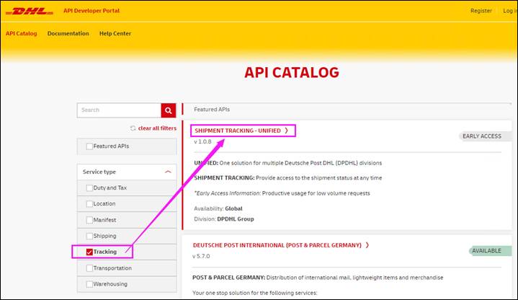Click the refresh icon beside clear all filters
The image size is (518, 300).
point(133,128)
